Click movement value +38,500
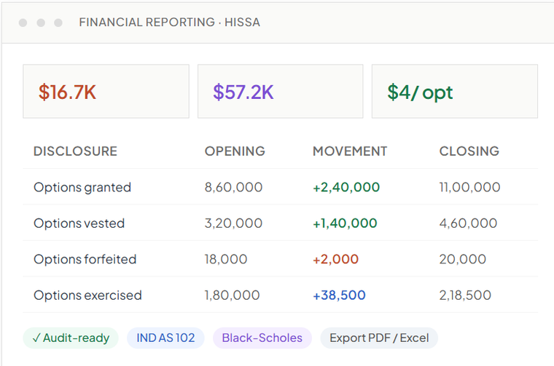This screenshot has width=554, height=366. pyautogui.click(x=339, y=295)
